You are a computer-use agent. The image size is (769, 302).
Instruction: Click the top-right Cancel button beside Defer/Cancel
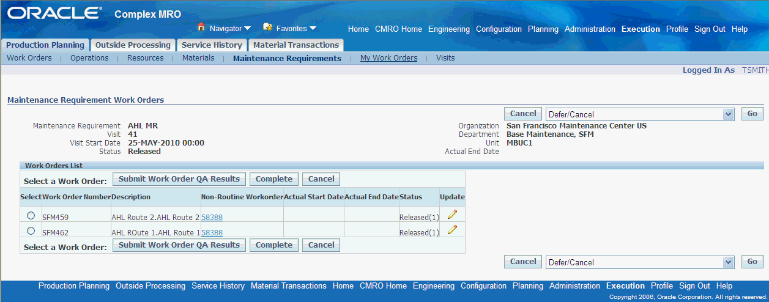click(x=523, y=114)
